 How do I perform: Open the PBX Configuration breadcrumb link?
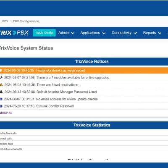click(26, 21)
